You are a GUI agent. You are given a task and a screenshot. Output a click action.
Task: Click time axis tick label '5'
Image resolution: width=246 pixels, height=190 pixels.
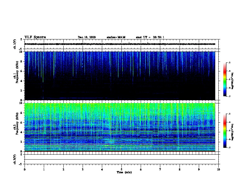pos(121,169)
